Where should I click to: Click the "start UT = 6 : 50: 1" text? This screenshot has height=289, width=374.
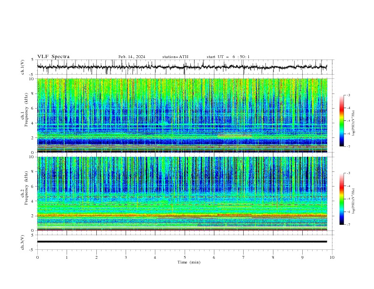[228, 57]
